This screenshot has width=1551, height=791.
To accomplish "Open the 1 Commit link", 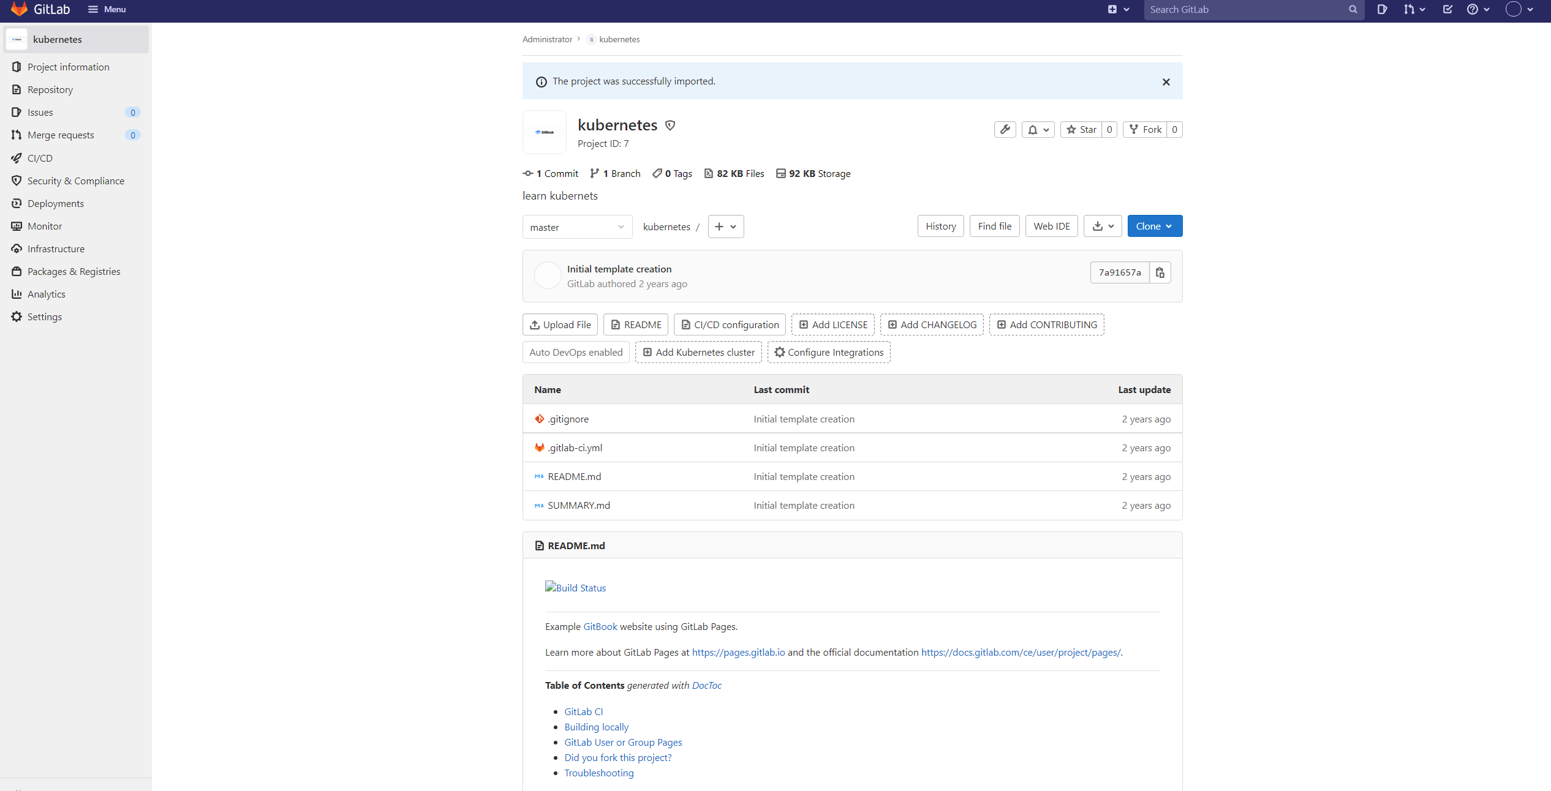I will coord(551,173).
